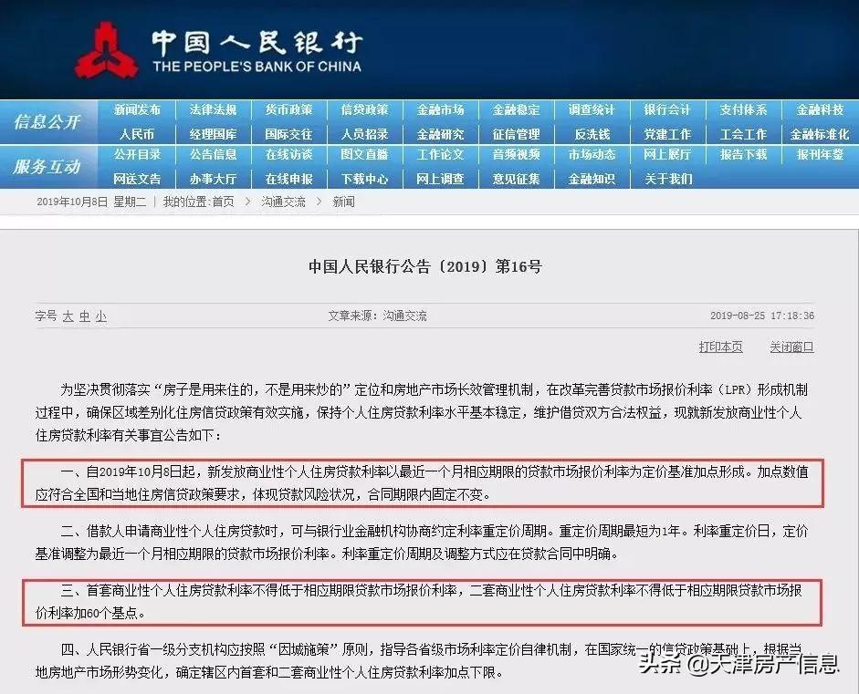This screenshot has width=859, height=694.
Task: Open 报告下载 navigation link
Action: click(743, 155)
